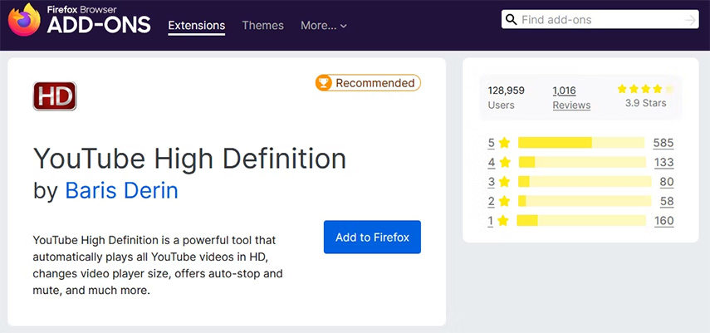This screenshot has width=710, height=333.
Task: Click the HD extension icon
Action: [x=55, y=96]
